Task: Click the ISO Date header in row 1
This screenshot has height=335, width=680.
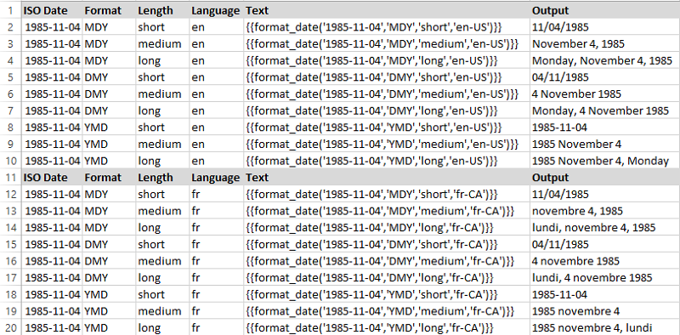Action: tap(52, 10)
